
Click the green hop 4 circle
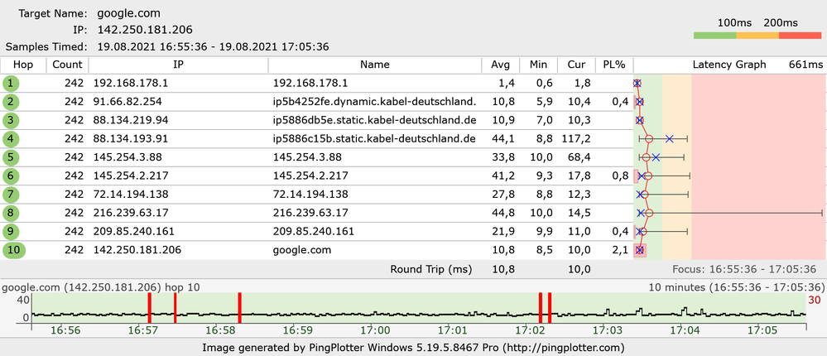pos(10,139)
